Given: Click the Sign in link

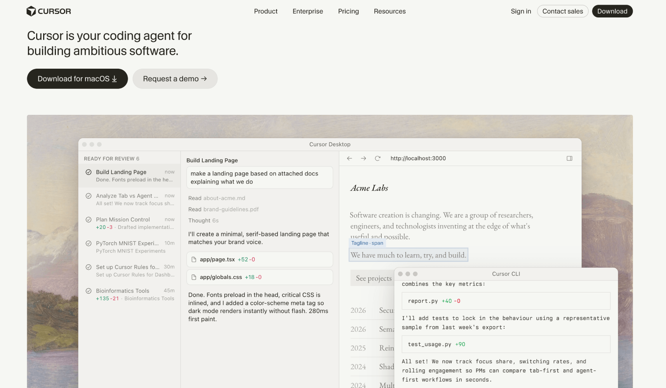Looking at the screenshot, I should (521, 11).
